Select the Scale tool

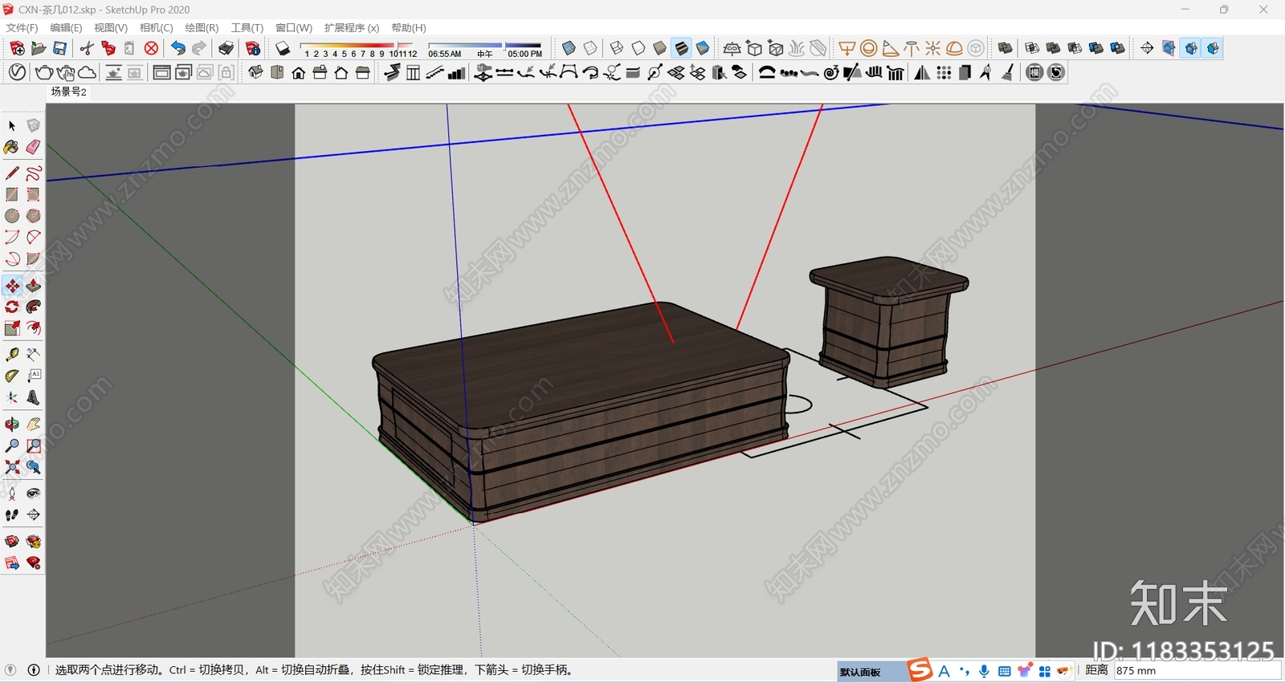(x=12, y=327)
